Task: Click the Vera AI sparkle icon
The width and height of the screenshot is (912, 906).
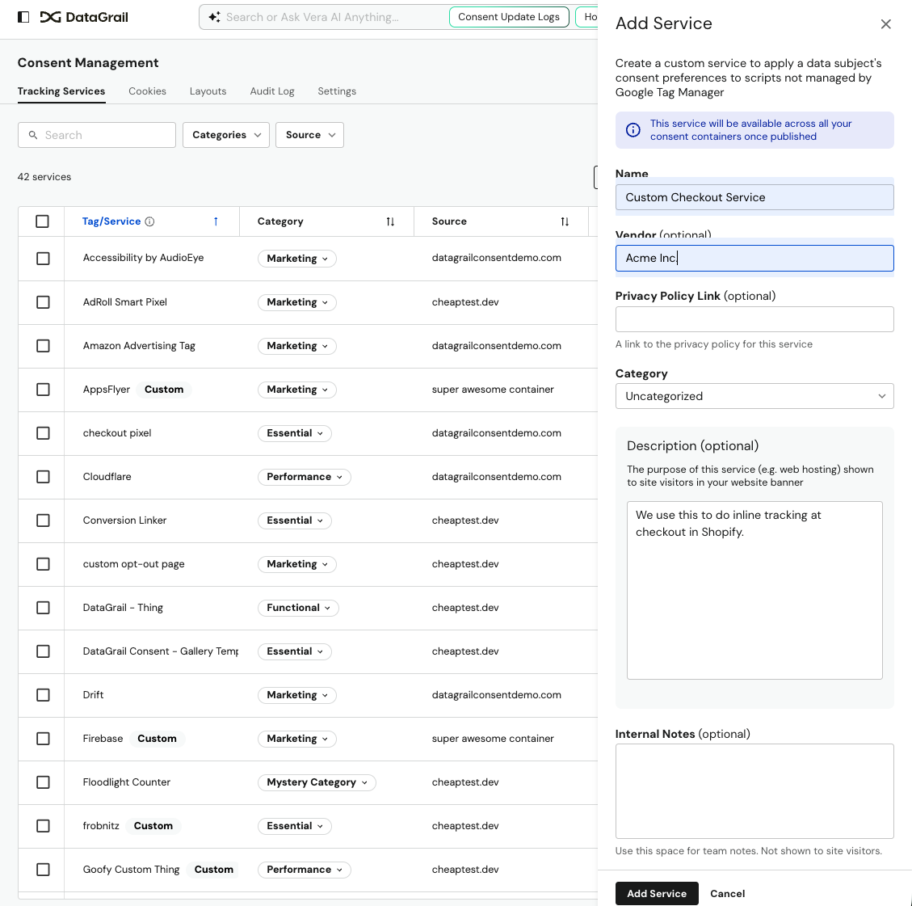Action: 214,16
